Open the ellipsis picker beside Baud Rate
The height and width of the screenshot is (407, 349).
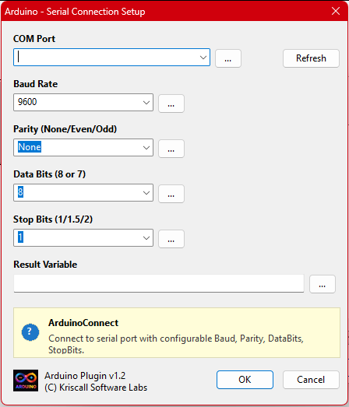click(x=171, y=104)
